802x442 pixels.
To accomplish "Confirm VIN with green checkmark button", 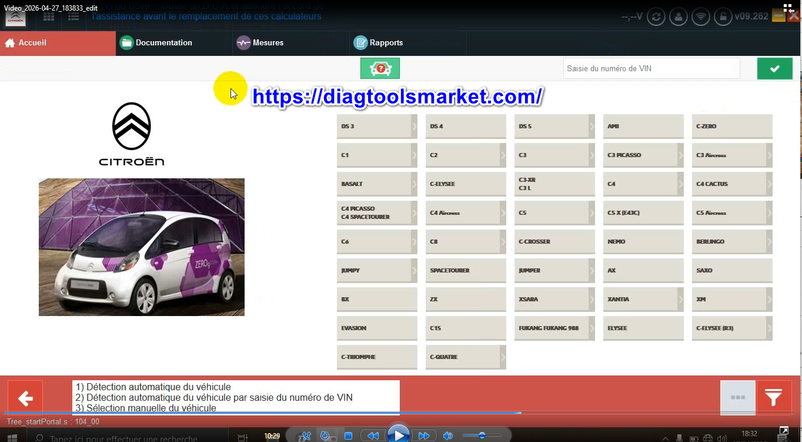I will (774, 68).
